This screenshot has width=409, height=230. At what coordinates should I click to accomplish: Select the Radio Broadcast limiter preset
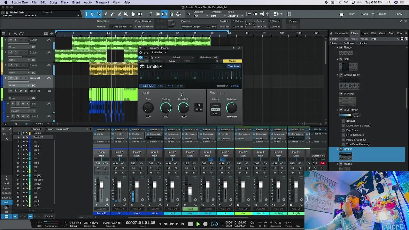tap(356, 140)
